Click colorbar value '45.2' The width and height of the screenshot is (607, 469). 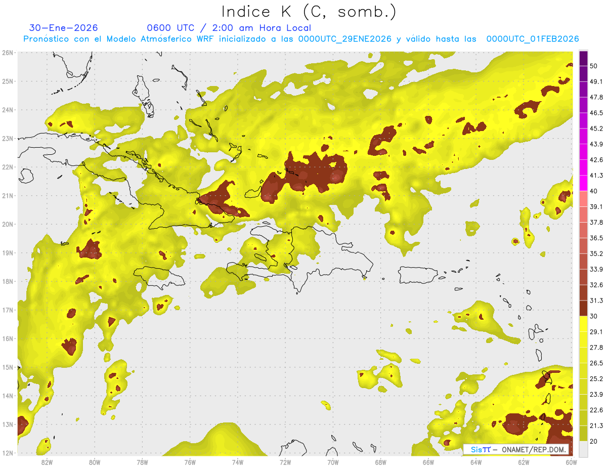coord(596,129)
